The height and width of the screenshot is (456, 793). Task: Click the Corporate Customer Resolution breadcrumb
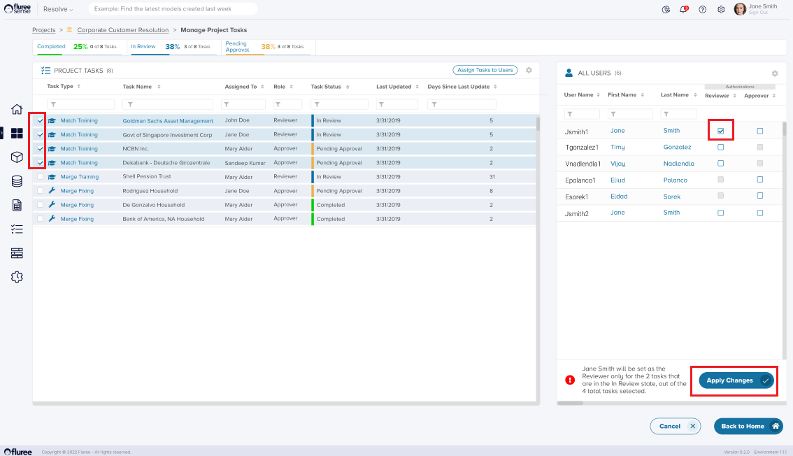pos(122,30)
